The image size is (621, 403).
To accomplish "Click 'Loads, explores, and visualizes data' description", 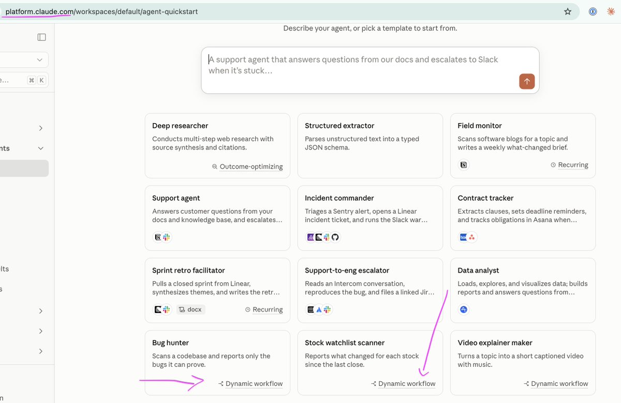I will click(523, 288).
